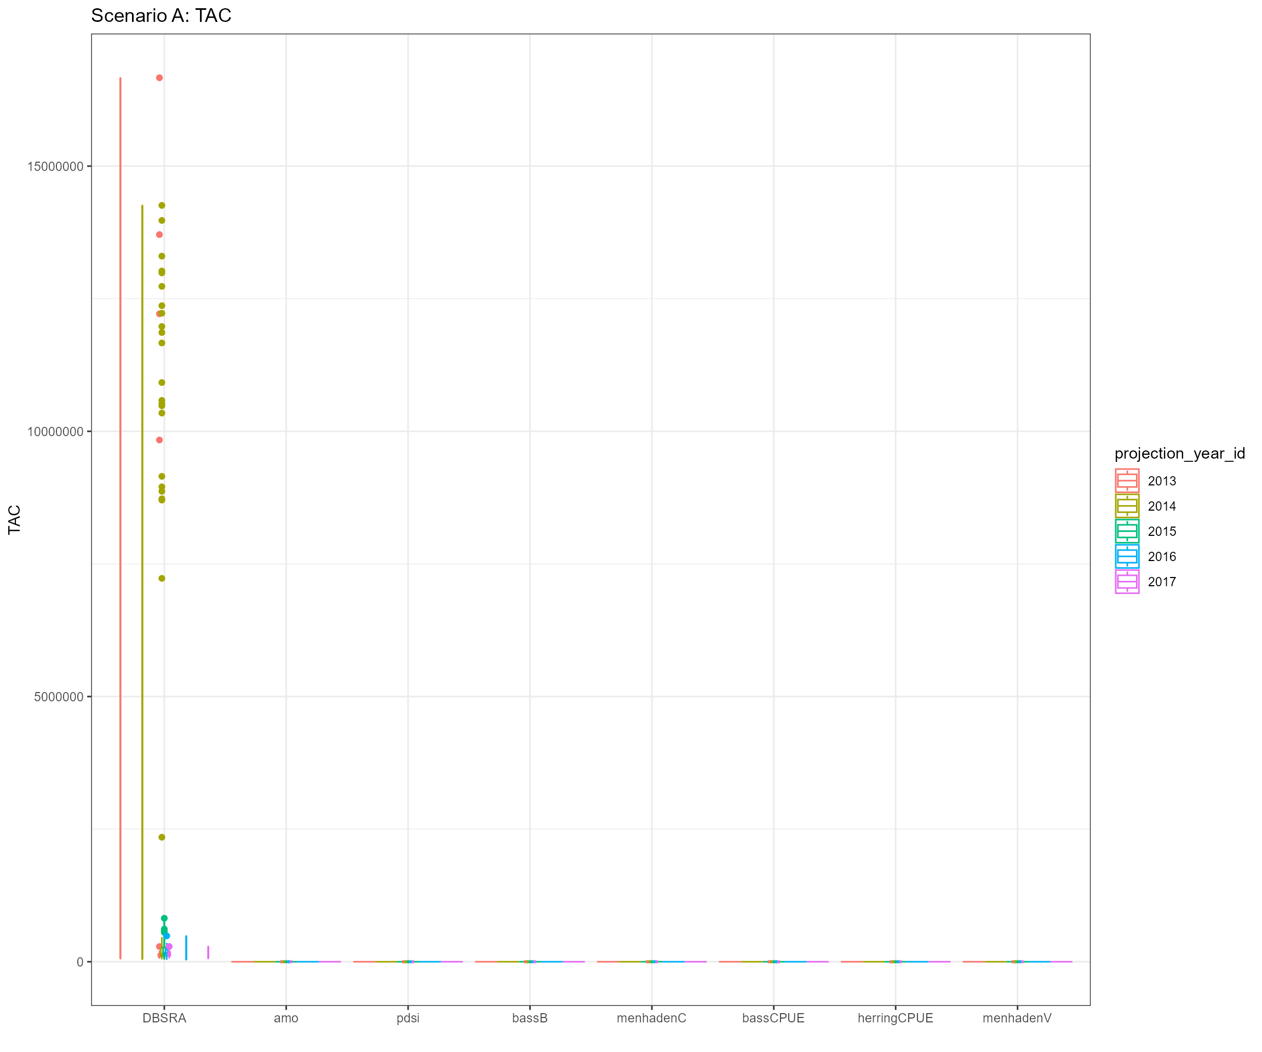Screen dimensions: 1262x1052
Task: Click the 'Scenario A: TAC' plot title
Action: tap(161, 15)
